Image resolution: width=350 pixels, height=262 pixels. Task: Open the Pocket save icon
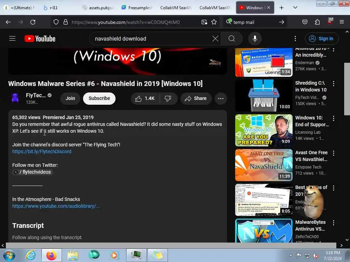point(305,22)
